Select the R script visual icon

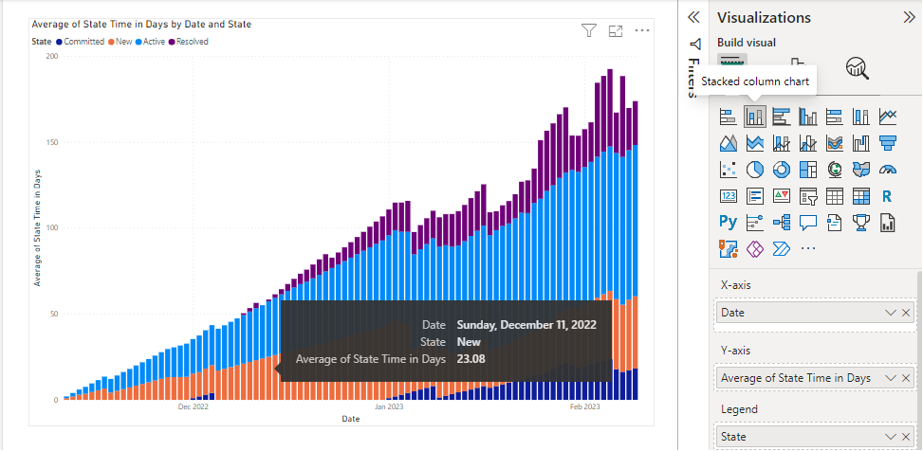888,196
